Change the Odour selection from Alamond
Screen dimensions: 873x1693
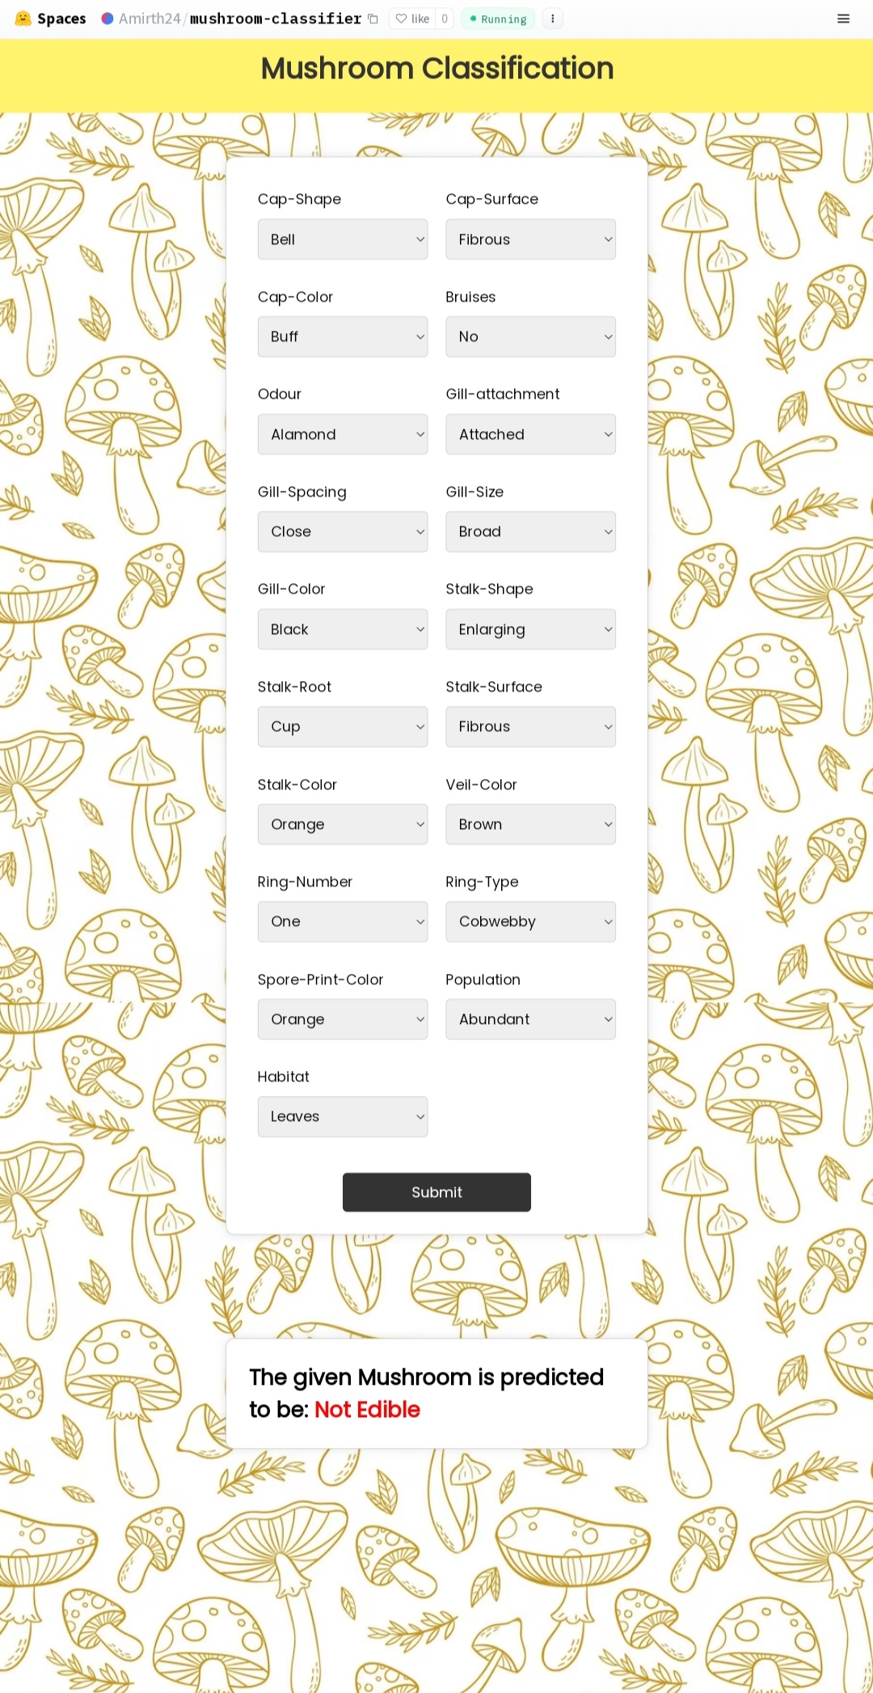342,434
